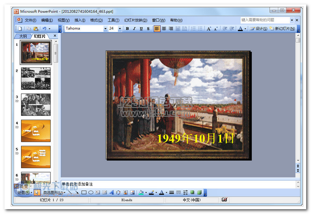Select the Arrow drawing tool
Viewport: 311px width, 214px height.
tap(77, 192)
